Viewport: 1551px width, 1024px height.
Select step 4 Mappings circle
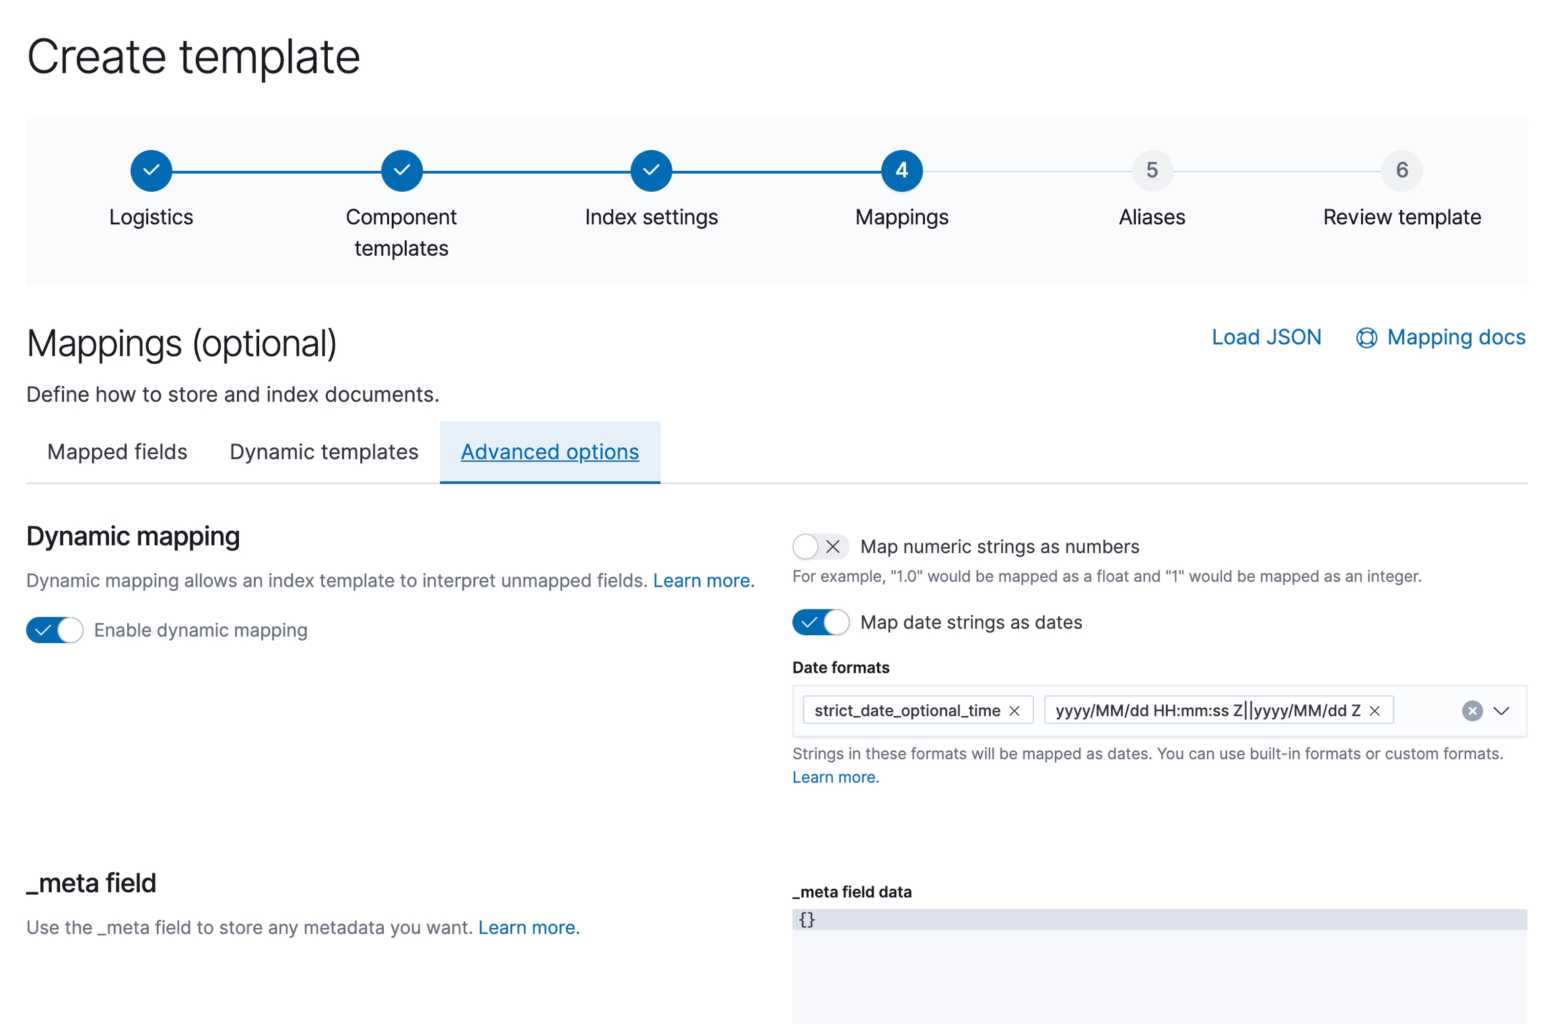[901, 170]
